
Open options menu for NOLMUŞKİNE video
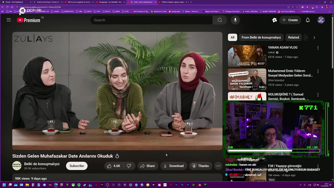click(318, 95)
